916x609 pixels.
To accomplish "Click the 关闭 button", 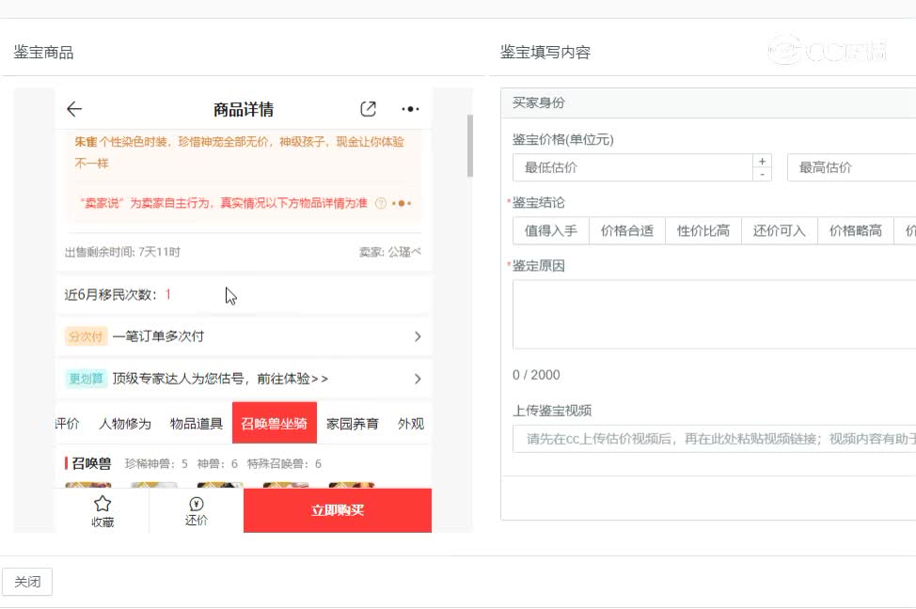I will click(27, 582).
